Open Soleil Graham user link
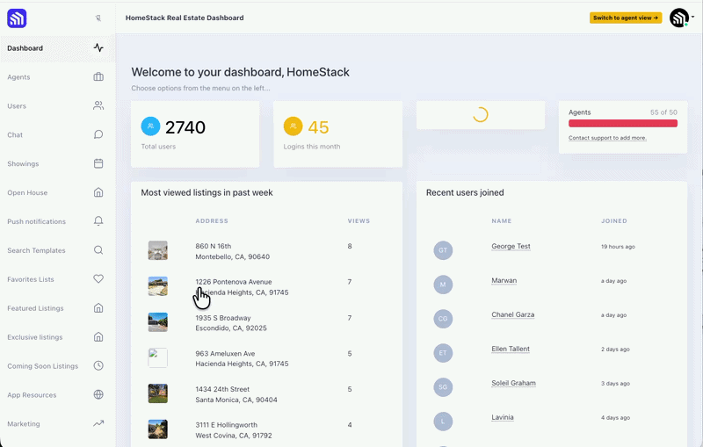This screenshot has height=447, width=703. [x=513, y=383]
